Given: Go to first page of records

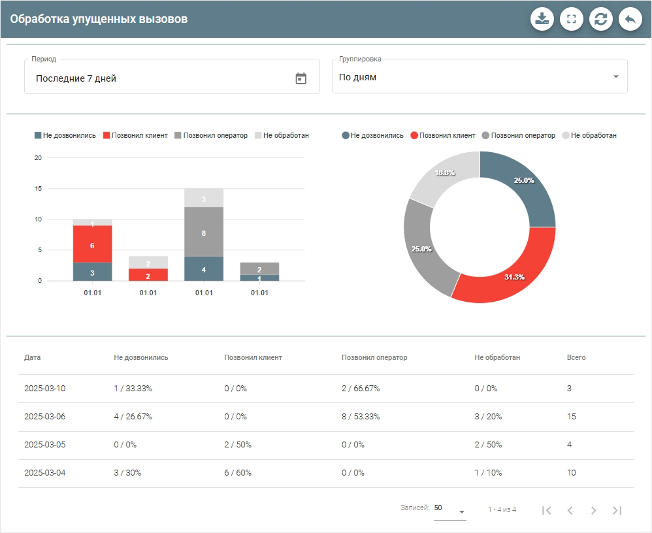Looking at the screenshot, I should (x=547, y=510).
